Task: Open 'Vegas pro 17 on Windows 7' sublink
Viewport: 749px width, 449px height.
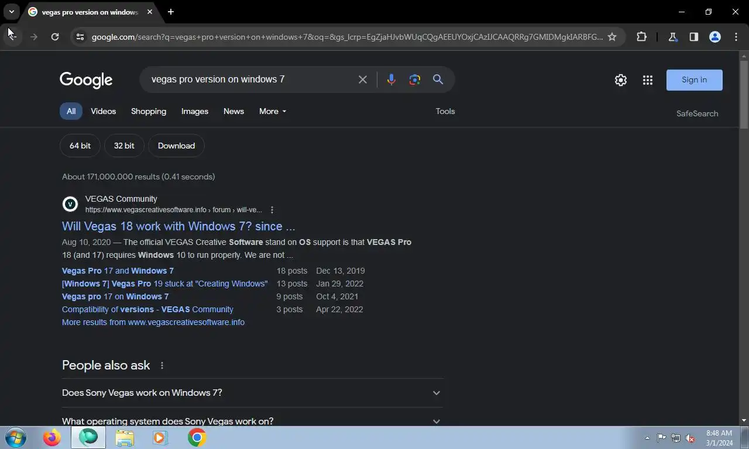Action: [115, 296]
